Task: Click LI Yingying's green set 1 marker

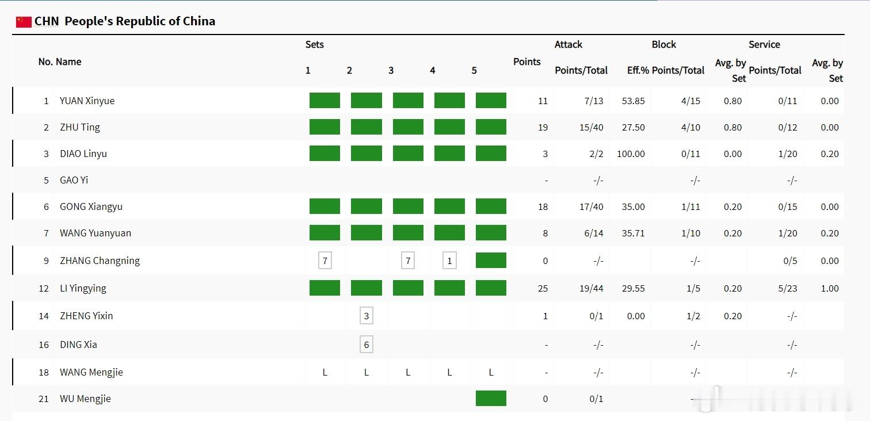Action: (325, 288)
